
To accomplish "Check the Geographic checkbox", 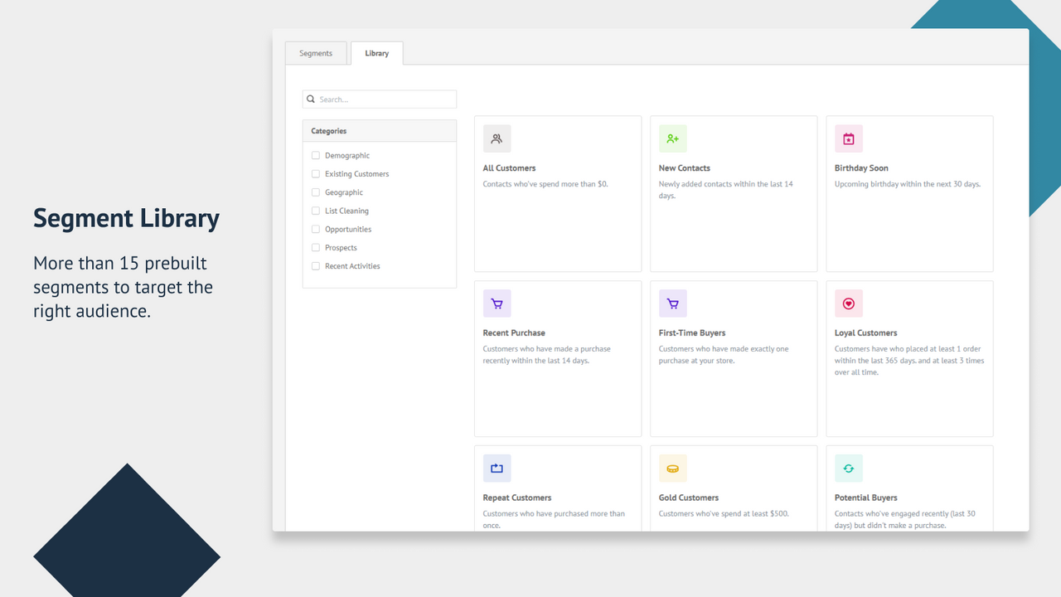I will coord(315,192).
